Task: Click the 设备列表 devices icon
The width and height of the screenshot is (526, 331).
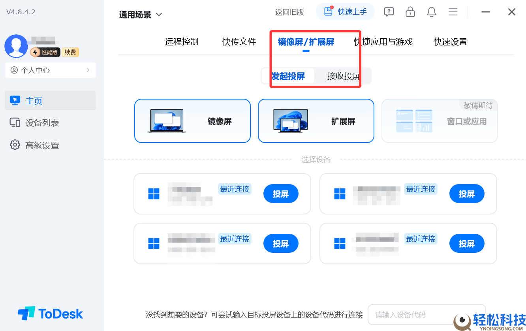Action: pyautogui.click(x=15, y=123)
